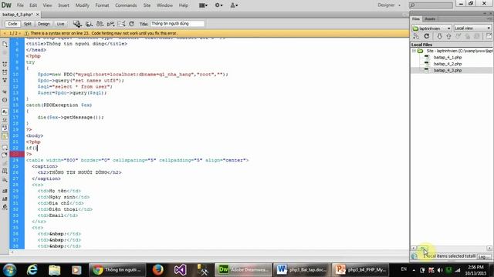Expand Files panel to show local and remote
494x277 pixels.
click(489, 36)
